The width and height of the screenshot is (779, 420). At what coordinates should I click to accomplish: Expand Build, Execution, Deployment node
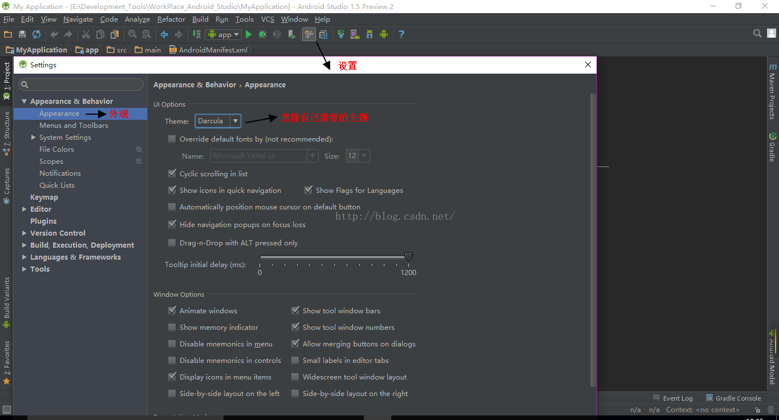(x=25, y=245)
